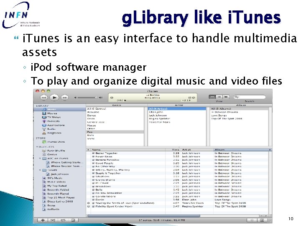Click the iTunes play button
The image size is (301, 226).
pyautogui.click(x=54, y=98)
